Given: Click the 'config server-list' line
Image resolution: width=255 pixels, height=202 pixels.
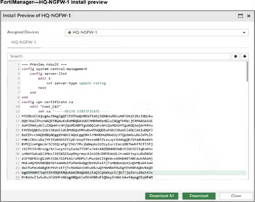Looking at the screenshot, I should [x=48, y=74].
